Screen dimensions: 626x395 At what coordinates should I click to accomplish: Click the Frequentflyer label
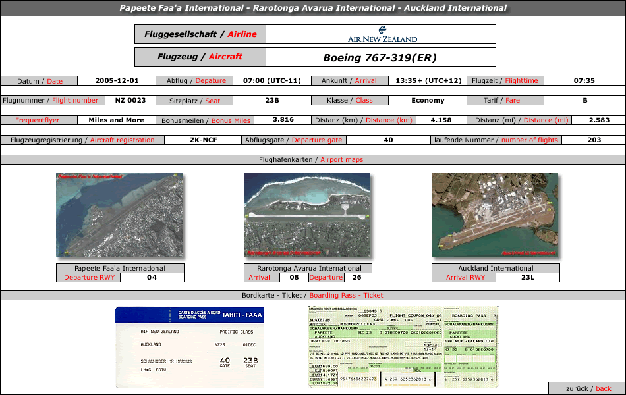37,120
